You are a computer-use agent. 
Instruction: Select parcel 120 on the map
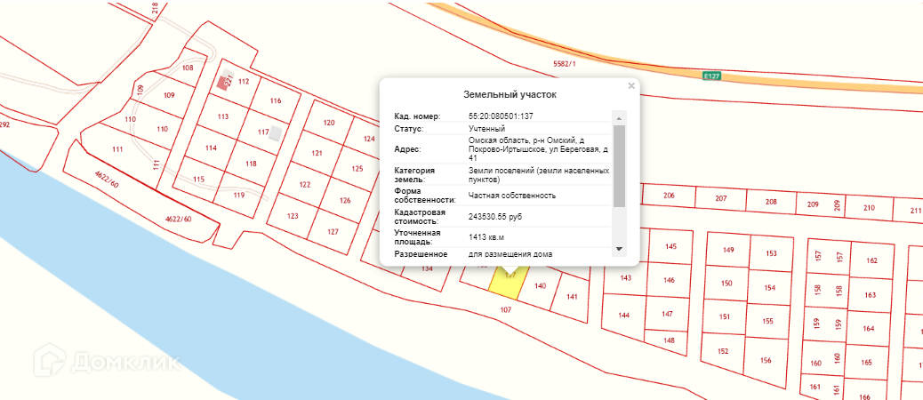[x=329, y=123]
